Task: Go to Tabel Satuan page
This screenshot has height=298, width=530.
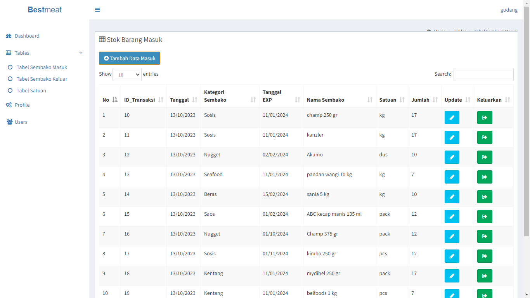Action: pos(31,90)
